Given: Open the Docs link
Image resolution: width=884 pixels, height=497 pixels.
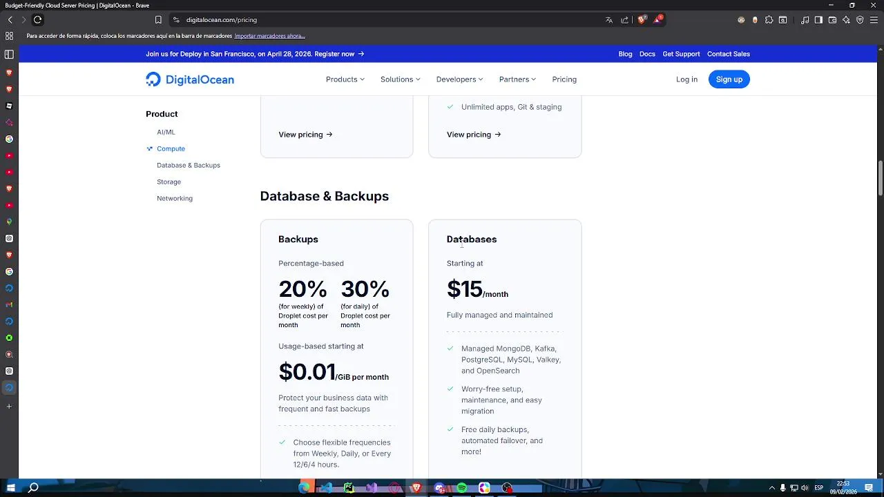Looking at the screenshot, I should tap(647, 54).
